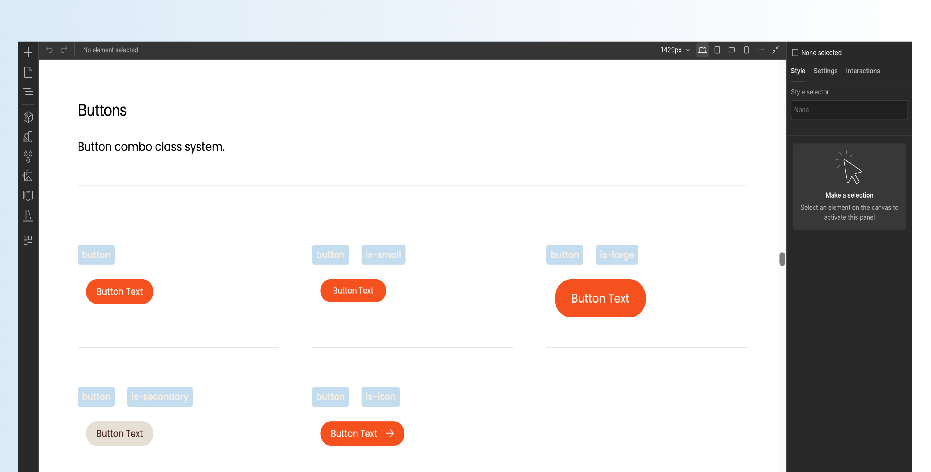Switch to the Settings tab

click(825, 71)
